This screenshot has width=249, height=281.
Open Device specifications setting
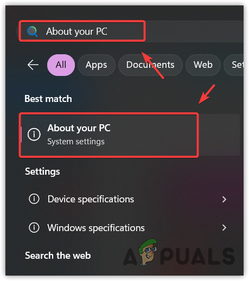click(x=127, y=199)
